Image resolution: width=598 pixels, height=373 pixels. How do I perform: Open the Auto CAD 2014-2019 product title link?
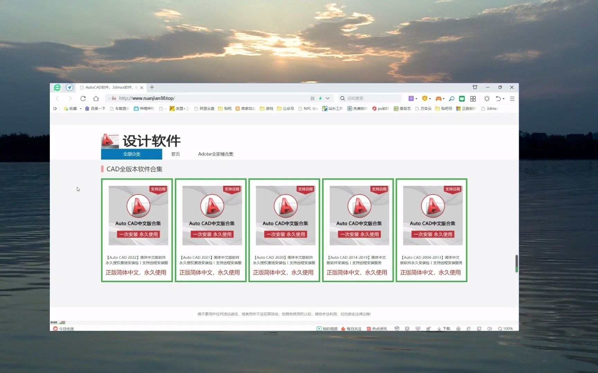click(356, 260)
